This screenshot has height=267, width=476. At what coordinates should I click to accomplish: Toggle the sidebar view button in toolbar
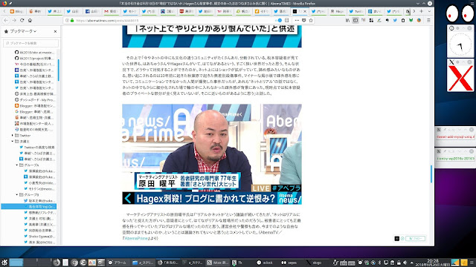click(x=356, y=20)
